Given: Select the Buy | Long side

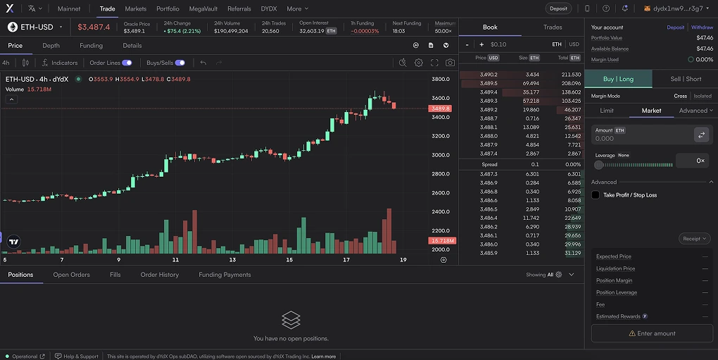Looking at the screenshot, I should (618, 79).
